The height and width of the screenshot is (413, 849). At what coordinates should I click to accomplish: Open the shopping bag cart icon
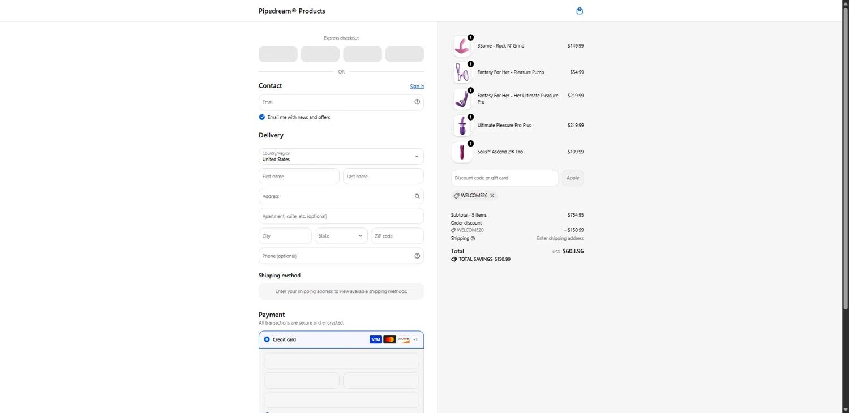pos(580,11)
